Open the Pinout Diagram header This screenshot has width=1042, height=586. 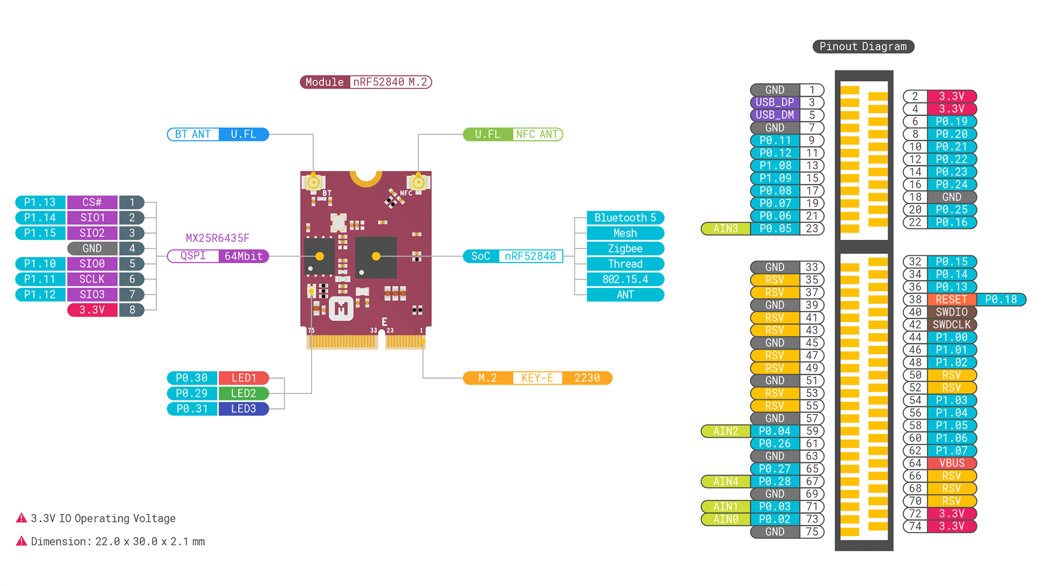pyautogui.click(x=863, y=47)
